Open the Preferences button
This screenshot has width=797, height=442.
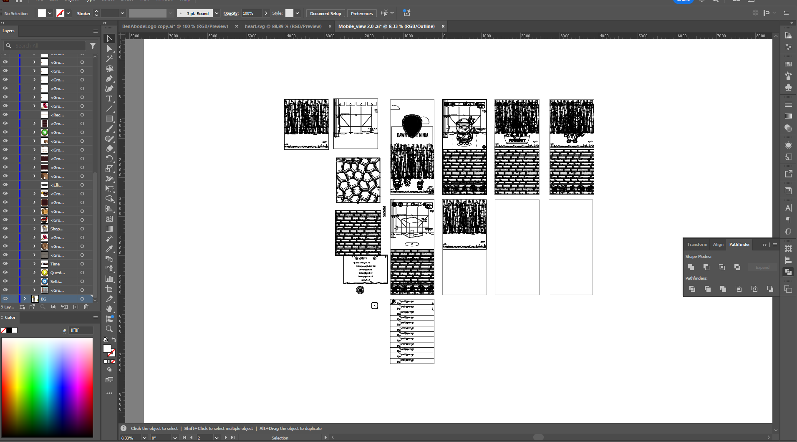tap(361, 13)
